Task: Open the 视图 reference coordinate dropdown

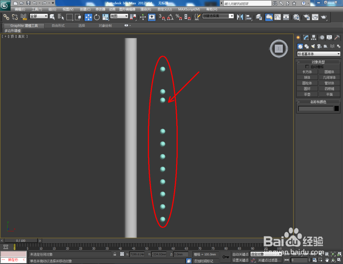Action: point(119,16)
